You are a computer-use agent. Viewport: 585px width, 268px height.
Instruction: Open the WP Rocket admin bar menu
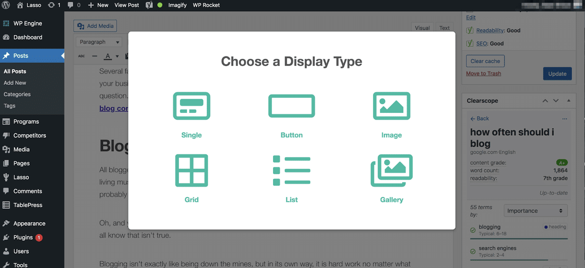click(206, 5)
